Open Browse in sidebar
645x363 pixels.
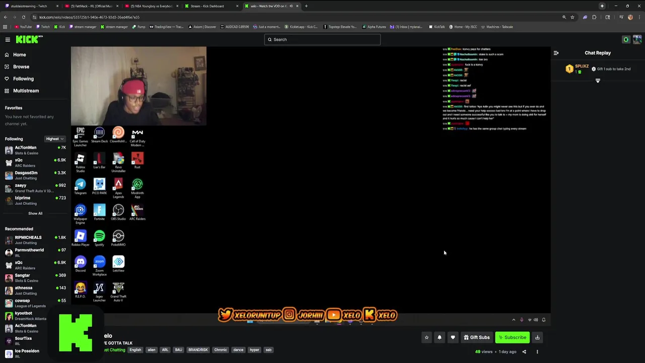(21, 67)
